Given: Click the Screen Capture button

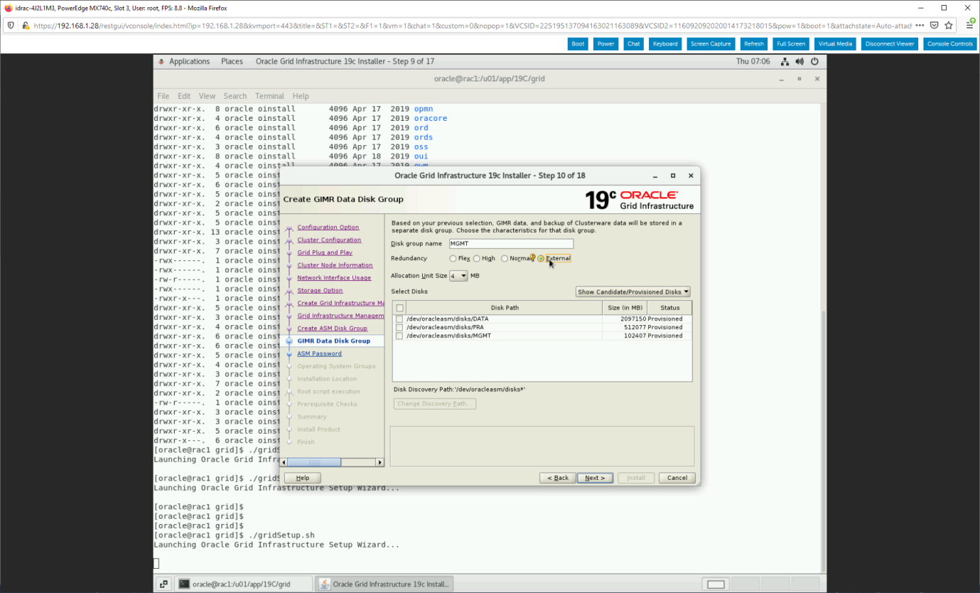Looking at the screenshot, I should click(711, 44).
